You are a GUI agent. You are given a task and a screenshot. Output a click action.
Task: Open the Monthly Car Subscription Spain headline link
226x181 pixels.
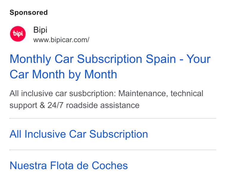point(110,66)
